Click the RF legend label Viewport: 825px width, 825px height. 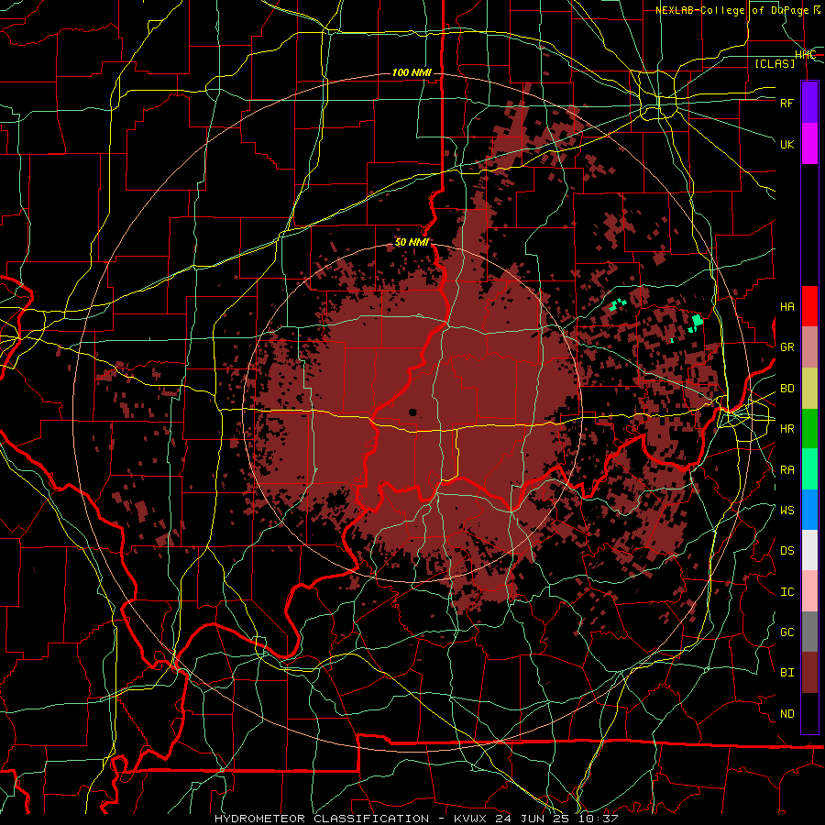786,103
